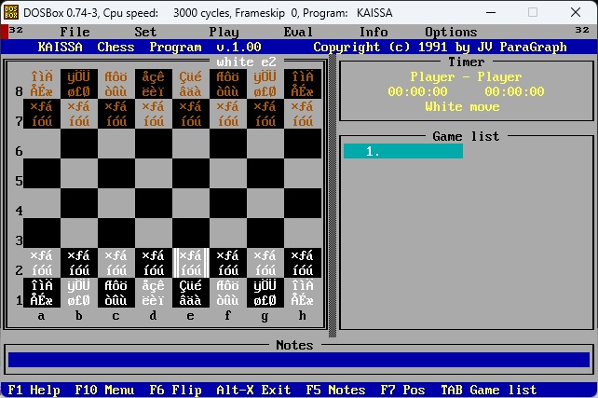598x398 pixels.
Task: Select move entry 1. in Game list
Action: pyautogui.click(x=403, y=151)
